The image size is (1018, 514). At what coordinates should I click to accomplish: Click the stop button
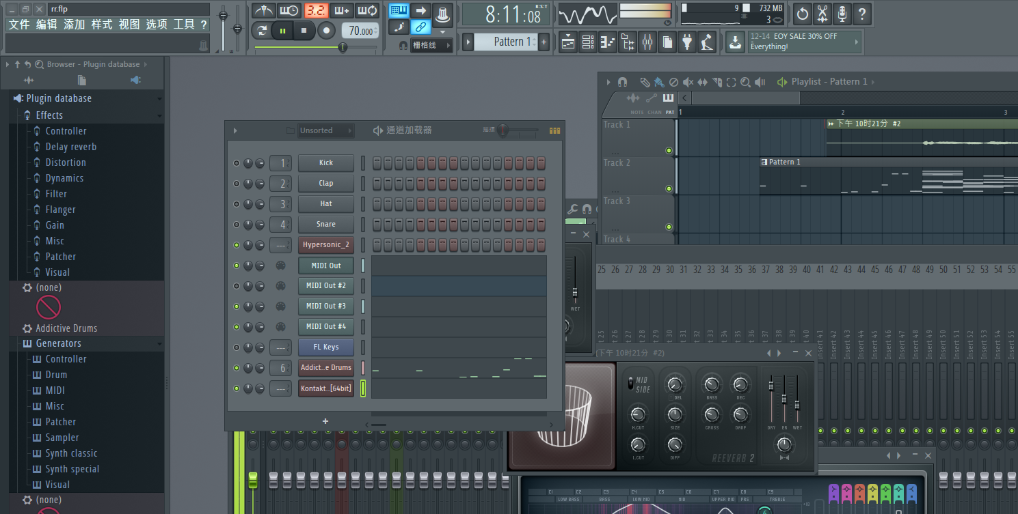point(304,31)
